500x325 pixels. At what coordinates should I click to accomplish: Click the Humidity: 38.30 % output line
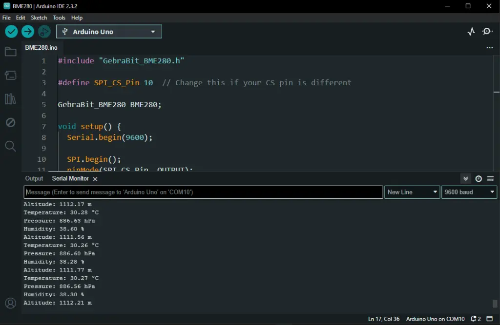pyautogui.click(x=54, y=294)
